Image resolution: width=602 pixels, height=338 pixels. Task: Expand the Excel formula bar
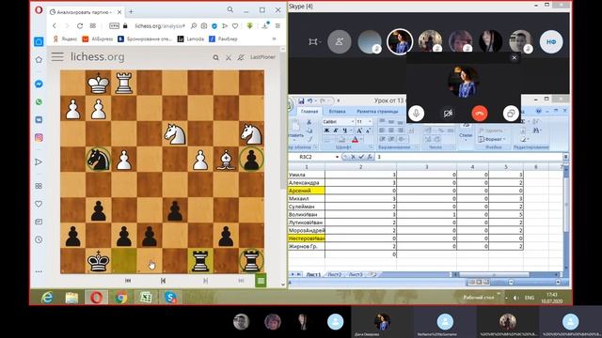tap(565, 157)
